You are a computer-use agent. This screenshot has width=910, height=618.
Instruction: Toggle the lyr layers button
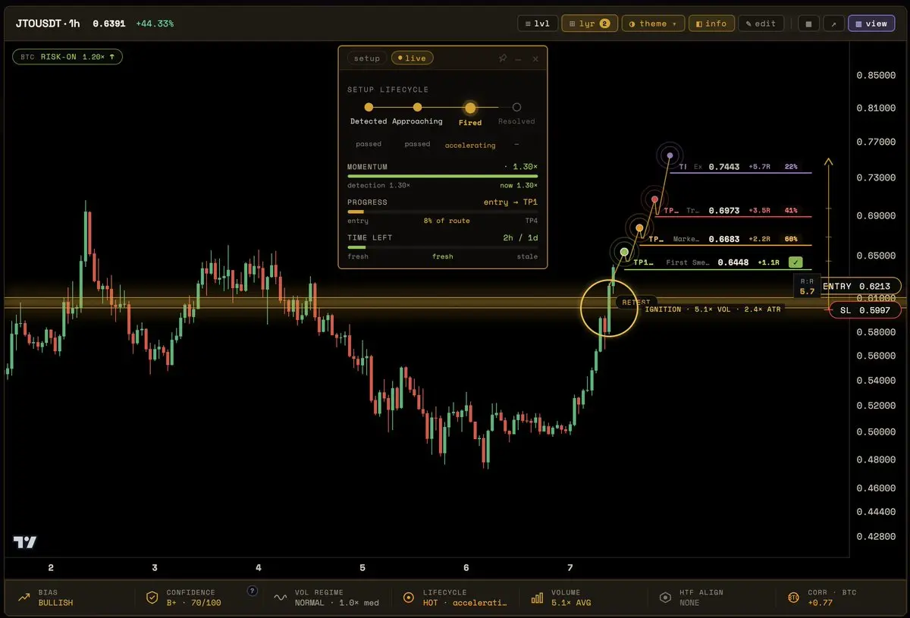pos(589,24)
